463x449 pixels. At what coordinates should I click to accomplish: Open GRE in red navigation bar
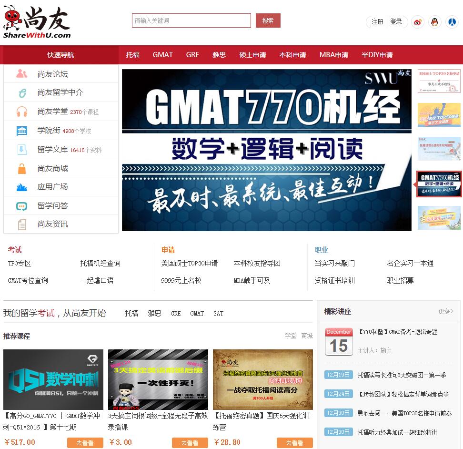coord(192,55)
